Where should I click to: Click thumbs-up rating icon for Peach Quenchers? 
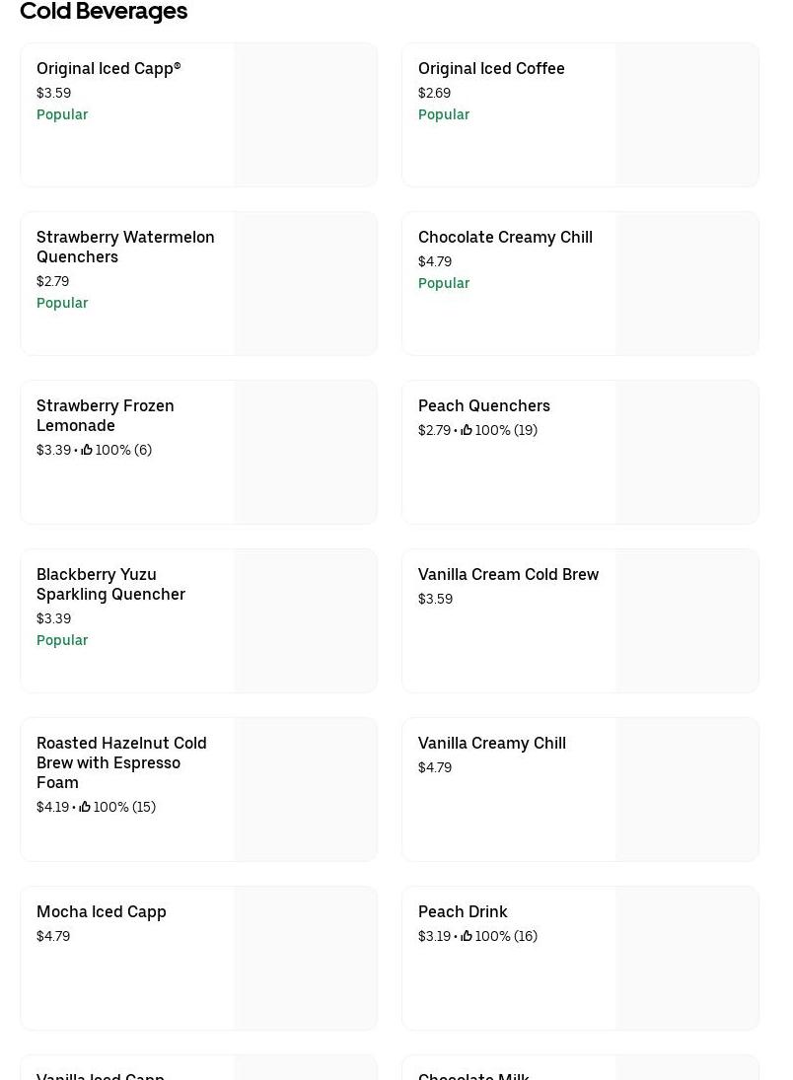click(x=467, y=430)
